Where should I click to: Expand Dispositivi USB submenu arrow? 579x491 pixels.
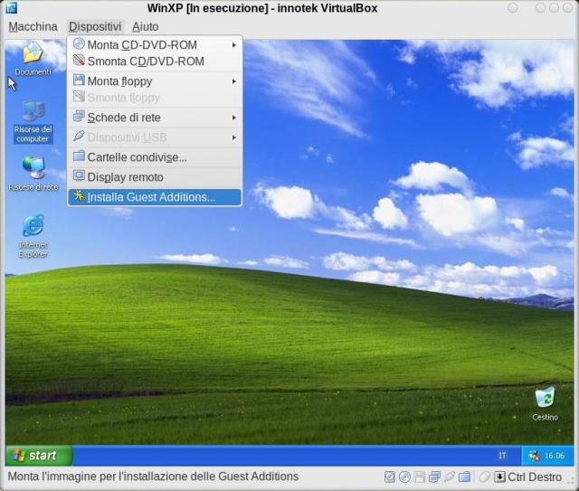point(234,137)
